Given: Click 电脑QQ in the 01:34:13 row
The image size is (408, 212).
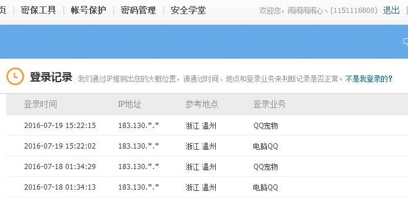Looking at the screenshot, I should pyautogui.click(x=265, y=187).
